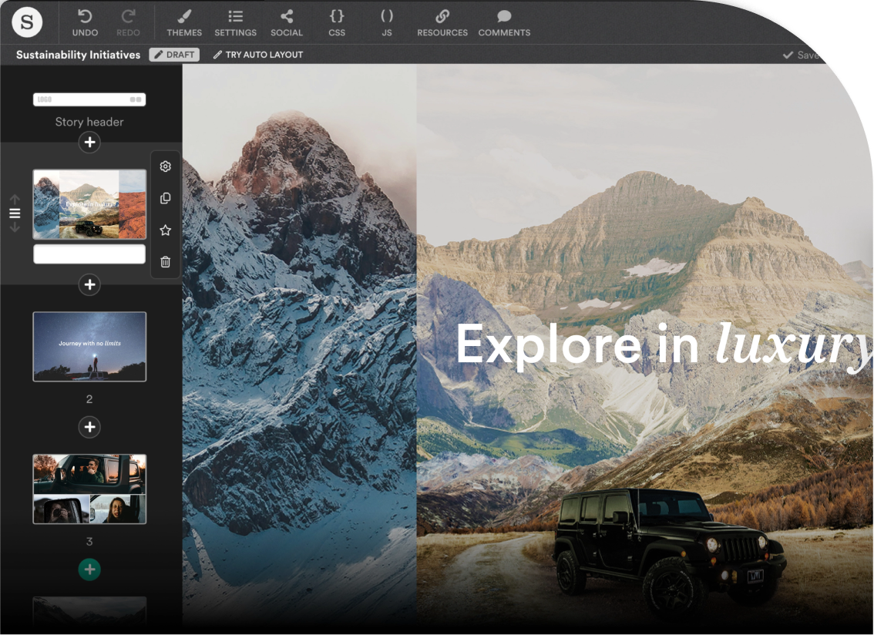The width and height of the screenshot is (874, 635).
Task: Redo the last change
Action: tap(128, 22)
